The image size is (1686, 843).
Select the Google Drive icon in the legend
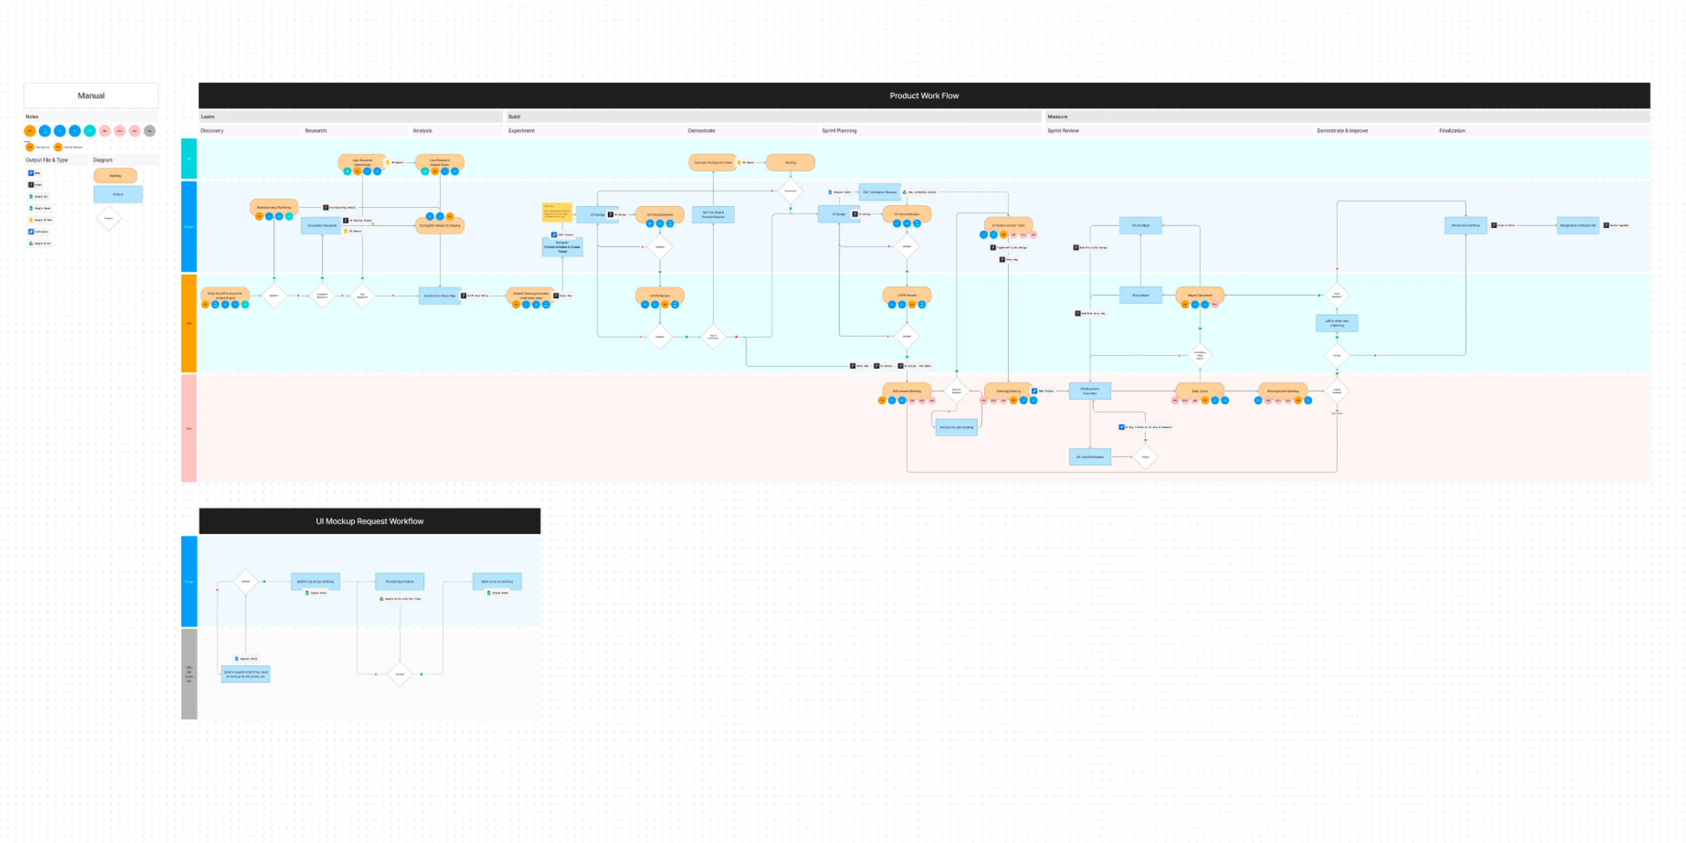point(31,244)
